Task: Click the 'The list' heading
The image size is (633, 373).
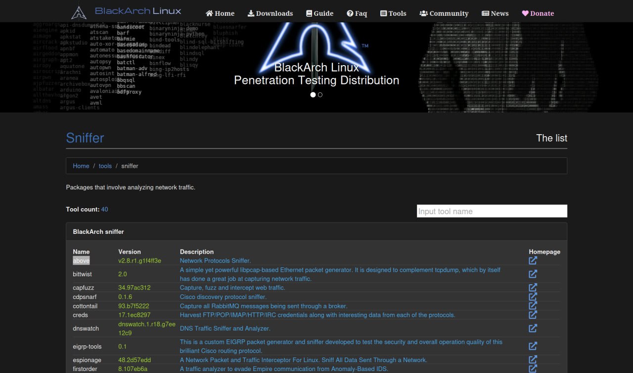Action: tap(552, 138)
